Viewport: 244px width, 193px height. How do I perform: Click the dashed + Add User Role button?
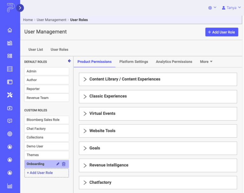click(47, 173)
